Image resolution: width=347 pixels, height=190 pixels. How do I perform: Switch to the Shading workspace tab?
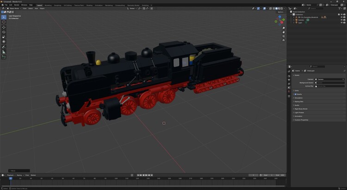(89, 5)
